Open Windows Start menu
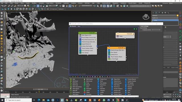Viewport: 182px width, 102px height. [2, 100]
